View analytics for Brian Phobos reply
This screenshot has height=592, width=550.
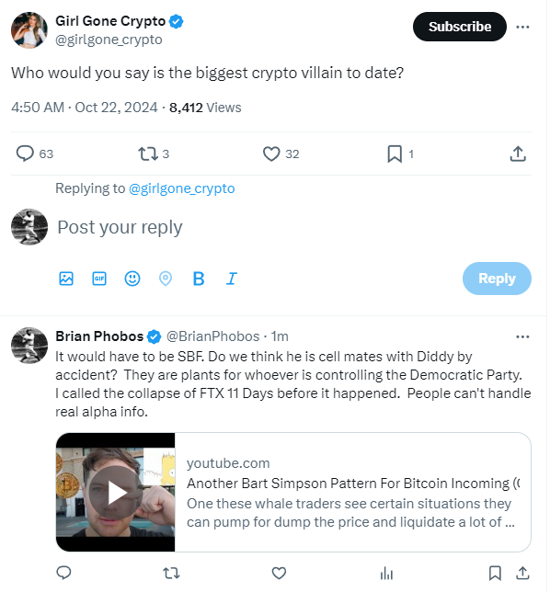[x=386, y=573]
